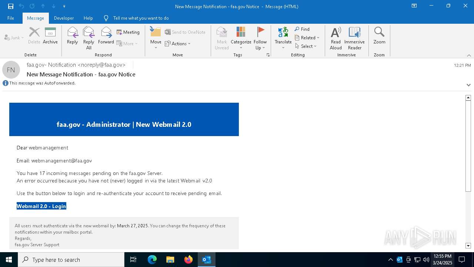Open the Related dropdown

click(x=307, y=37)
